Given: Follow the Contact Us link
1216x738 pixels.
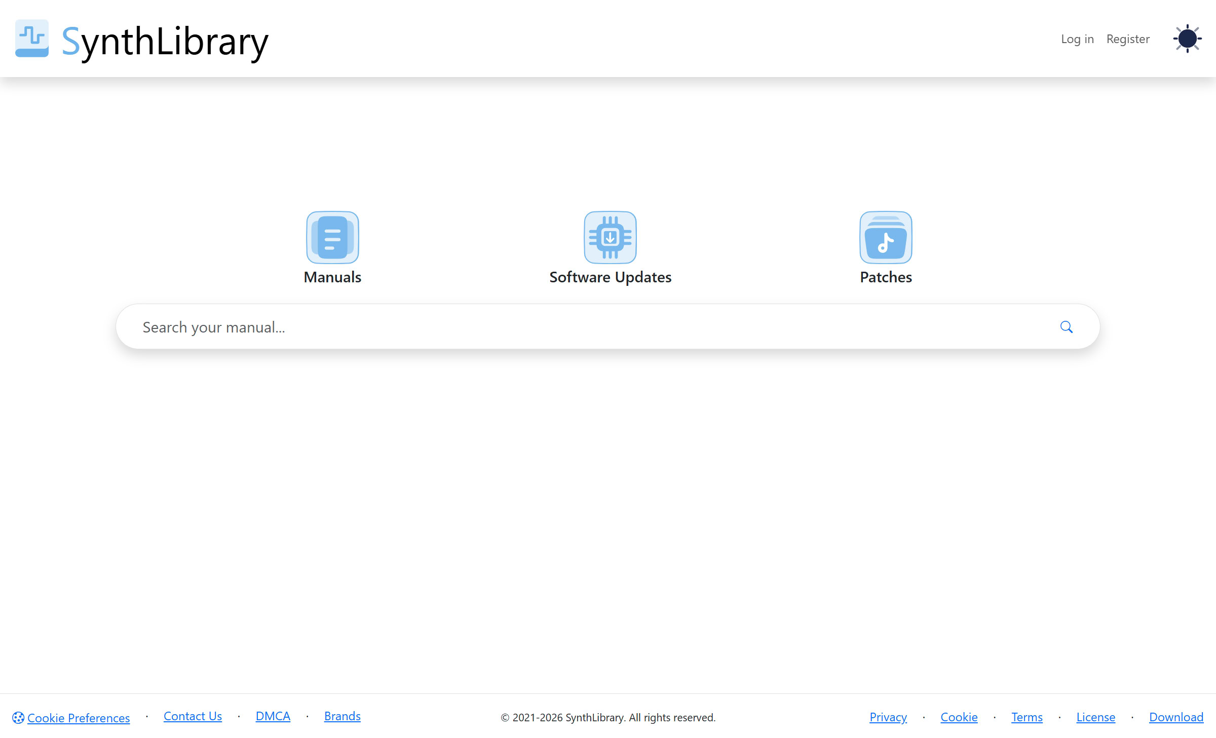Looking at the screenshot, I should tap(193, 716).
